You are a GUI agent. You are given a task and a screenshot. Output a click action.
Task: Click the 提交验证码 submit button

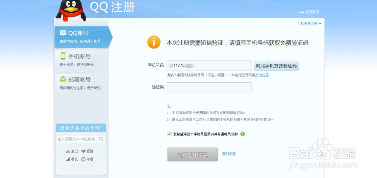pyautogui.click(x=192, y=155)
